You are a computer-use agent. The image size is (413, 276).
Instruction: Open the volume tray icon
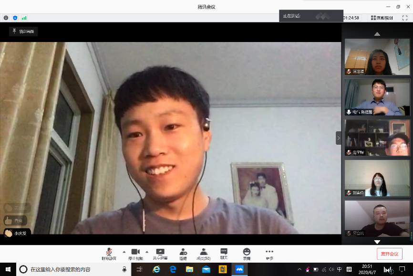click(331, 269)
